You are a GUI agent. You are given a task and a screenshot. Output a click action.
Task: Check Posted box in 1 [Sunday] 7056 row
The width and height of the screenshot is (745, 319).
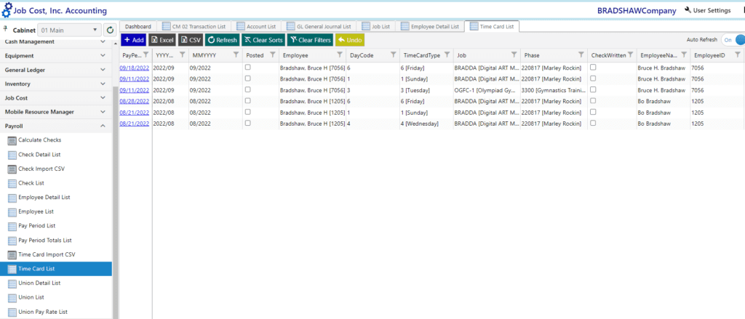click(x=247, y=78)
